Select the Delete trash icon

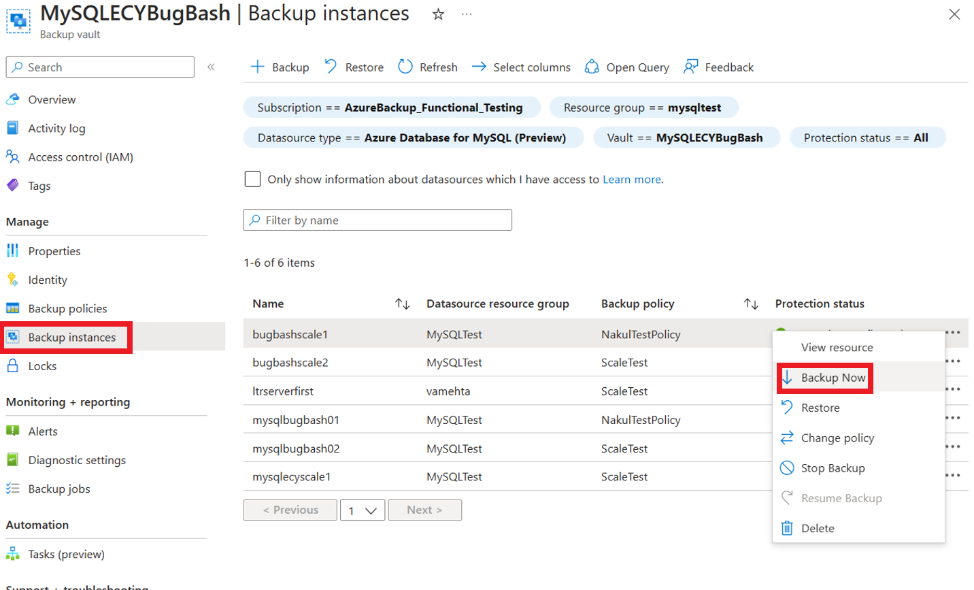tap(787, 528)
